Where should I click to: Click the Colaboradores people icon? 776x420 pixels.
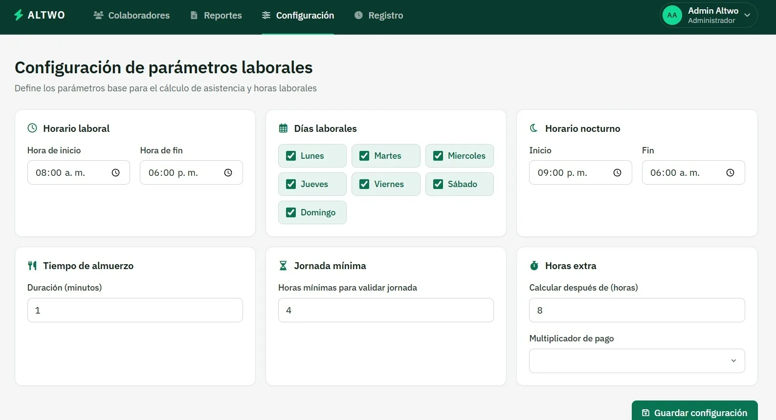(98, 15)
